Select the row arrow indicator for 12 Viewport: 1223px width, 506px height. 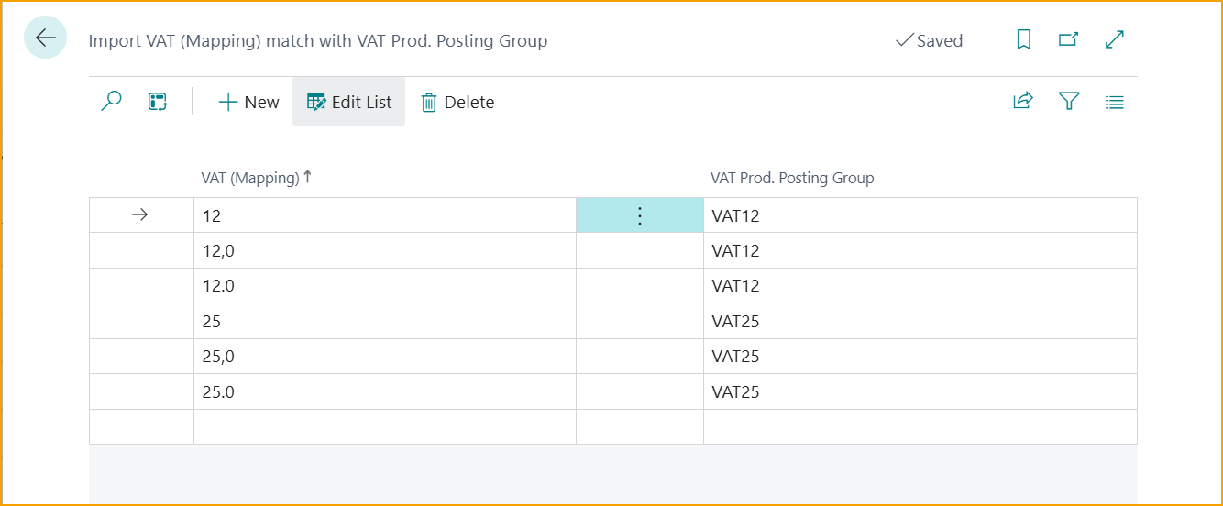click(140, 215)
